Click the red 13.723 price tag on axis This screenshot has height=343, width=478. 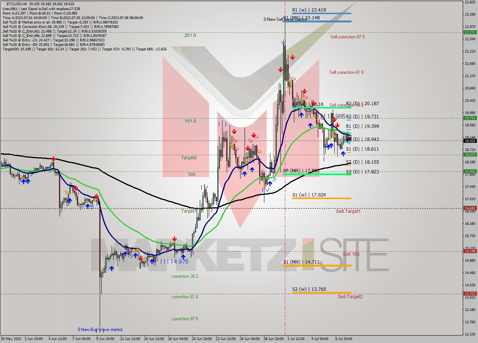pos(470,294)
